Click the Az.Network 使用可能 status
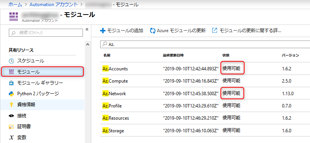 point(231,93)
